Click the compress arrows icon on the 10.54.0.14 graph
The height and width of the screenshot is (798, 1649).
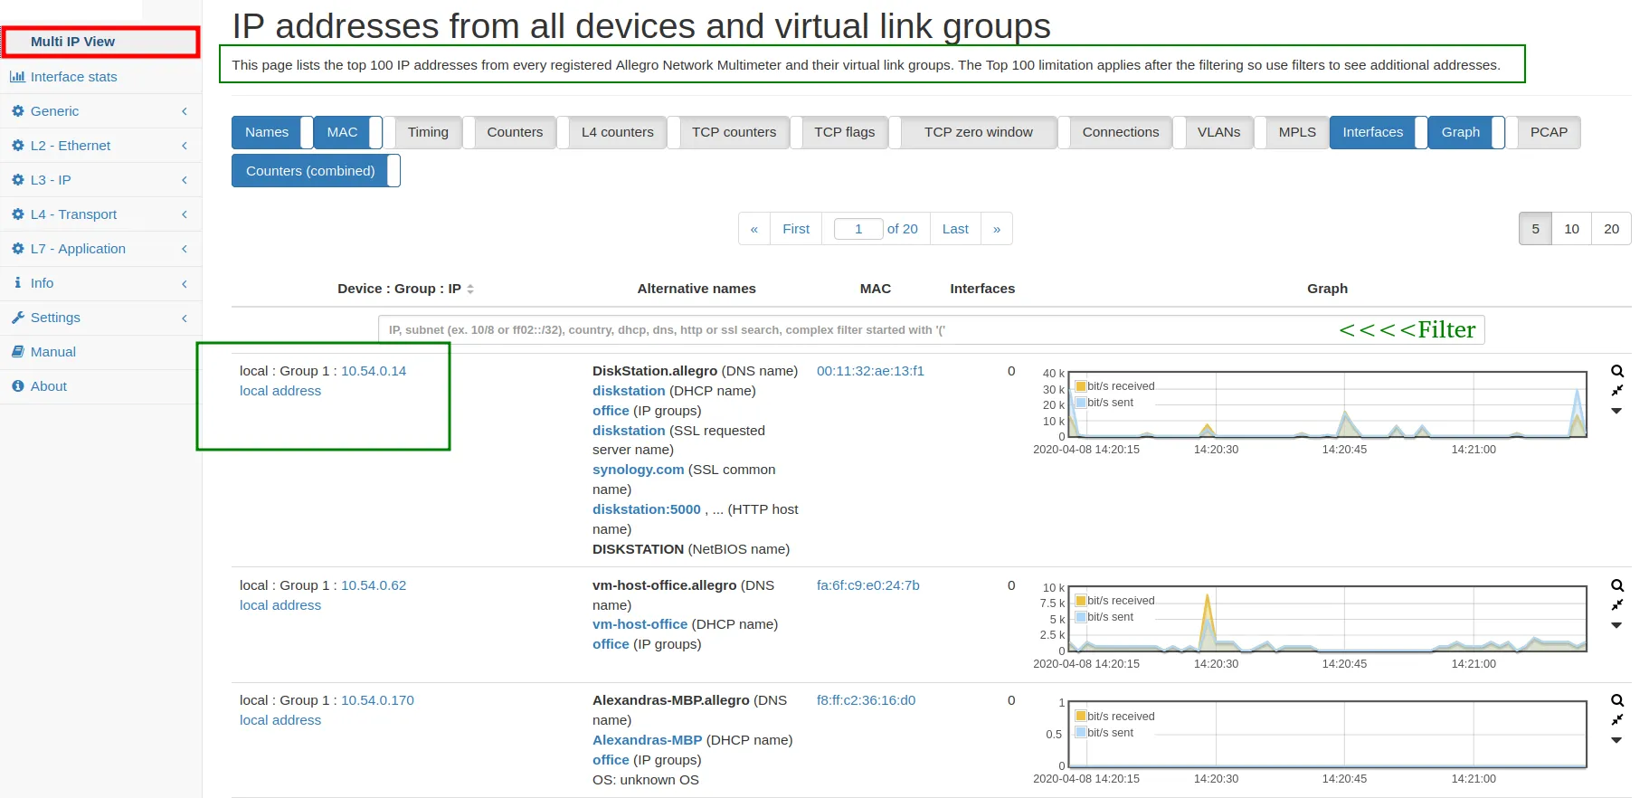tap(1617, 390)
